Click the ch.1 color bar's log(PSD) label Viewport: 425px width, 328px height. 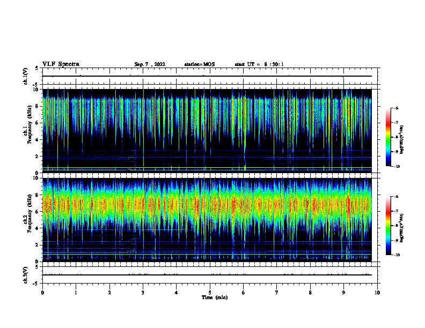[x=401, y=140]
